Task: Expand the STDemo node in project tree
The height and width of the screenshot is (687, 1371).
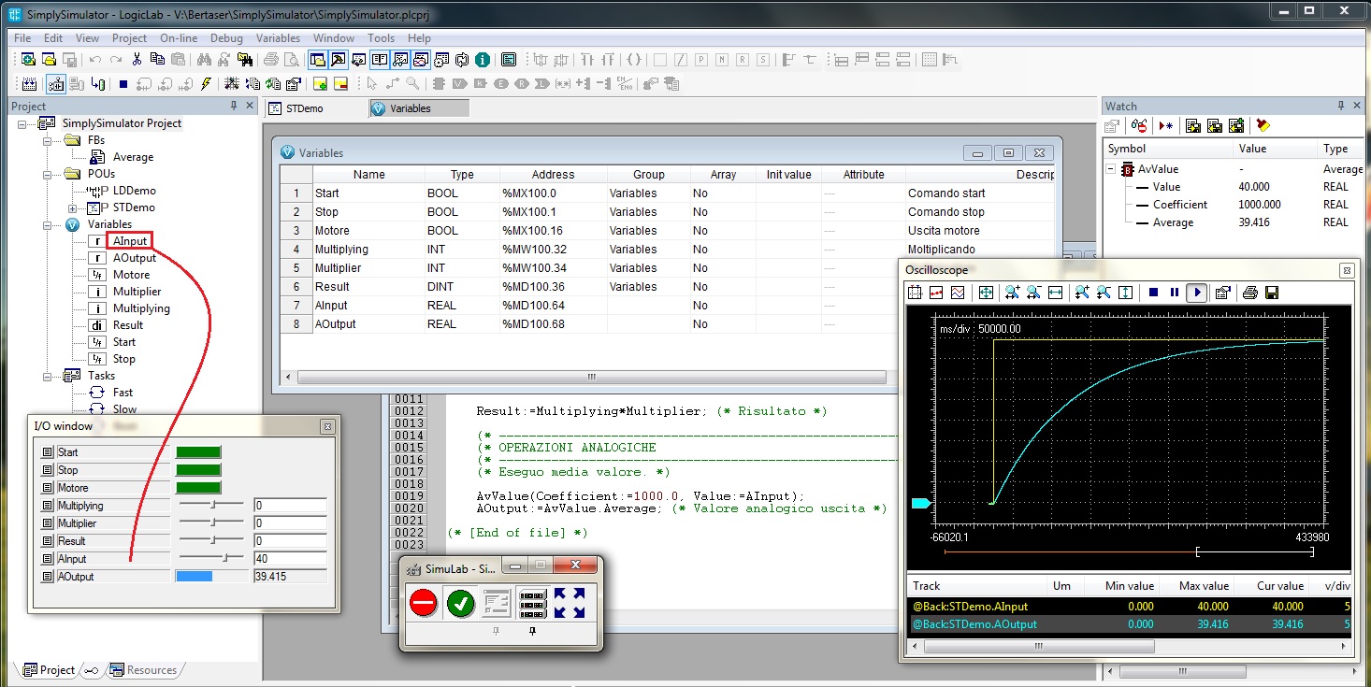Action: click(73, 208)
